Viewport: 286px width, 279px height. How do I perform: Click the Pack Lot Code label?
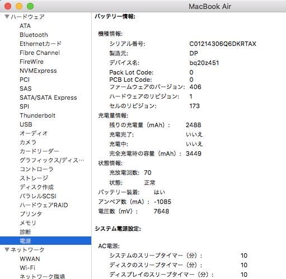[132, 72]
